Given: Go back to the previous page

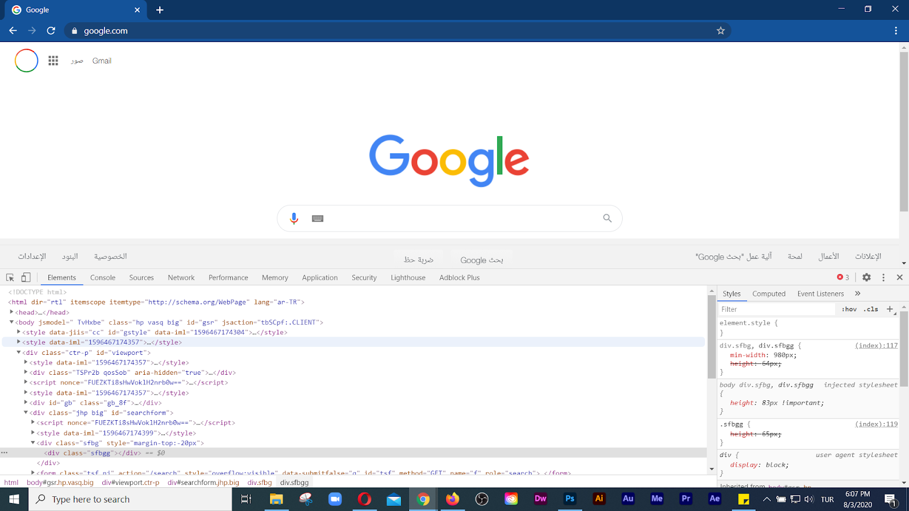Looking at the screenshot, I should tap(13, 31).
